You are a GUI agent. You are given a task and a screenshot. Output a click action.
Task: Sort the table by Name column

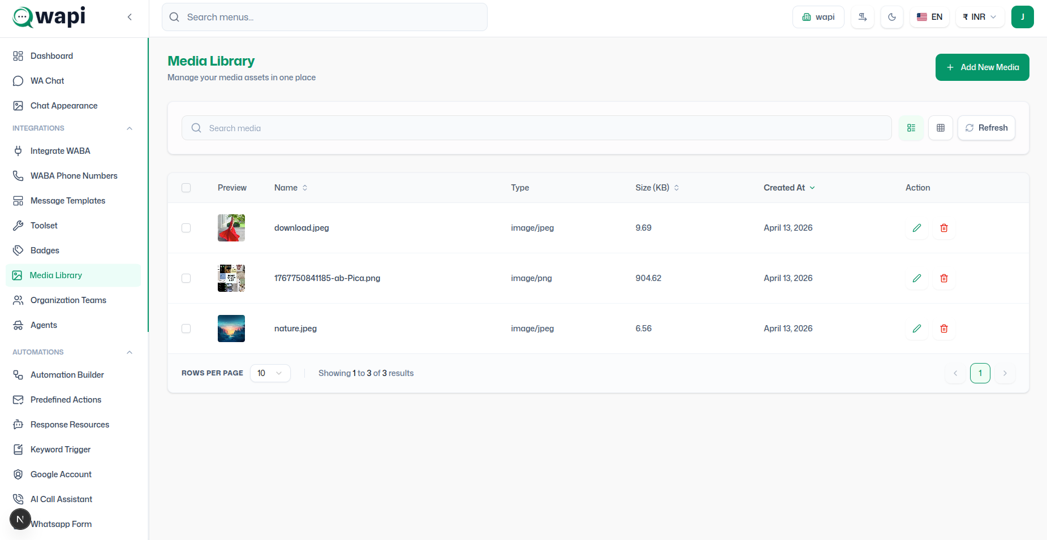(291, 188)
